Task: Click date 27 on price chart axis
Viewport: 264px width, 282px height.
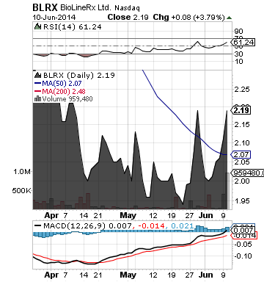Action: [x=189, y=216]
